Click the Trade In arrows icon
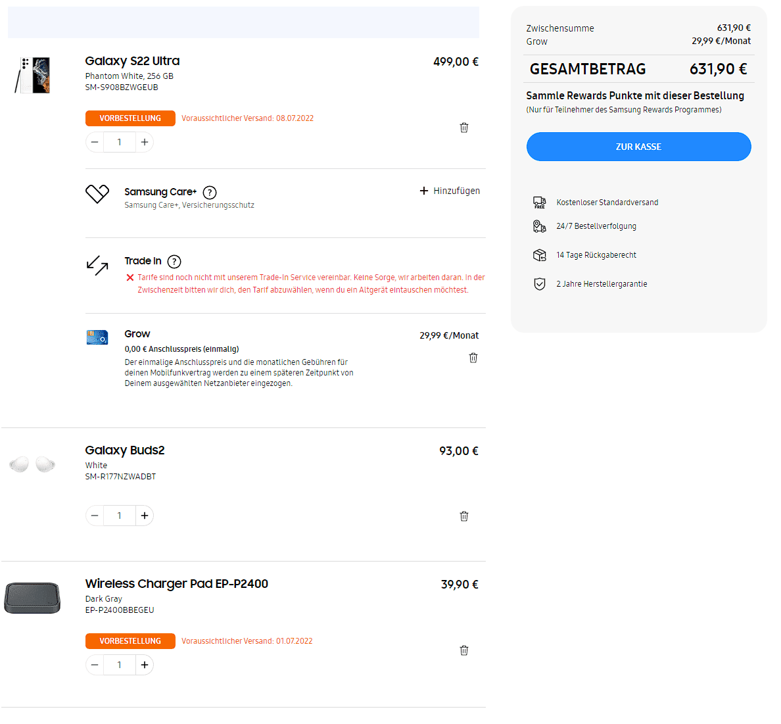Image resolution: width=781 pixels, height=724 pixels. pos(97,265)
